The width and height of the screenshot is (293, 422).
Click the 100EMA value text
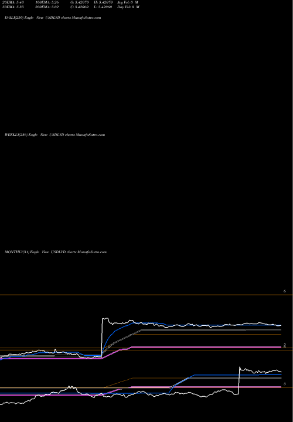click(x=47, y=2)
